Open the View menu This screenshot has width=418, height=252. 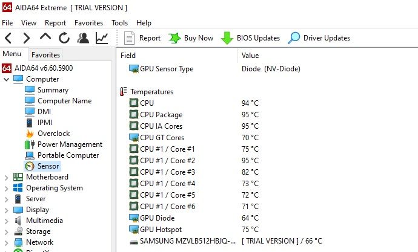pos(29,23)
